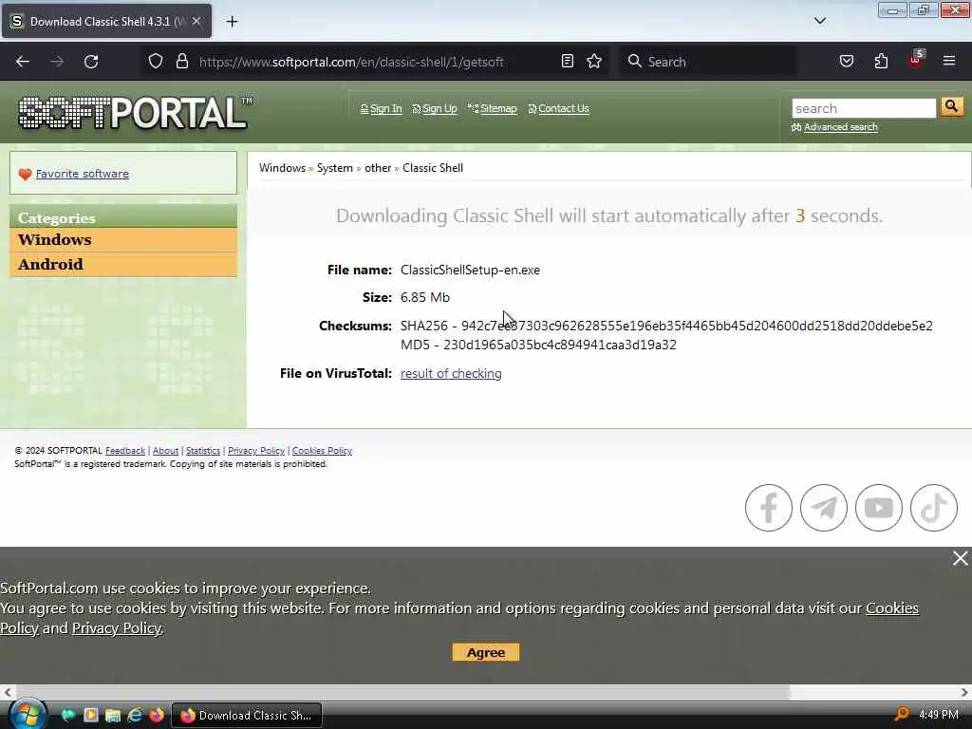Image resolution: width=972 pixels, height=729 pixels.
Task: Open the About footer link
Action: click(x=165, y=451)
